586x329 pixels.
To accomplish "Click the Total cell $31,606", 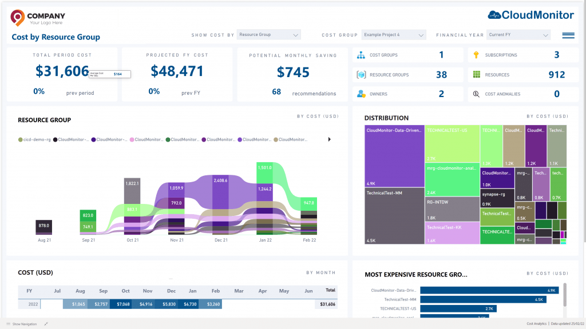I will [327, 304].
